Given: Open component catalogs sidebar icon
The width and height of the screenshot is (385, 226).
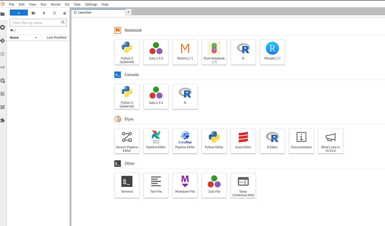Looking at the screenshot, I should click(x=3, y=107).
